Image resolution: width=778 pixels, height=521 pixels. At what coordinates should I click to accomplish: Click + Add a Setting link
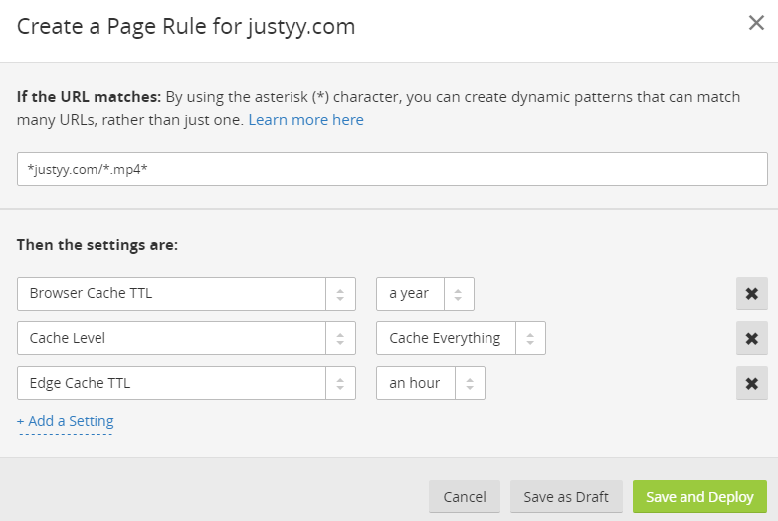(66, 421)
